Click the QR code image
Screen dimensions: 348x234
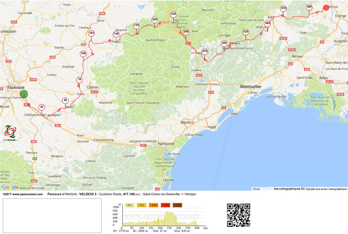point(239,215)
